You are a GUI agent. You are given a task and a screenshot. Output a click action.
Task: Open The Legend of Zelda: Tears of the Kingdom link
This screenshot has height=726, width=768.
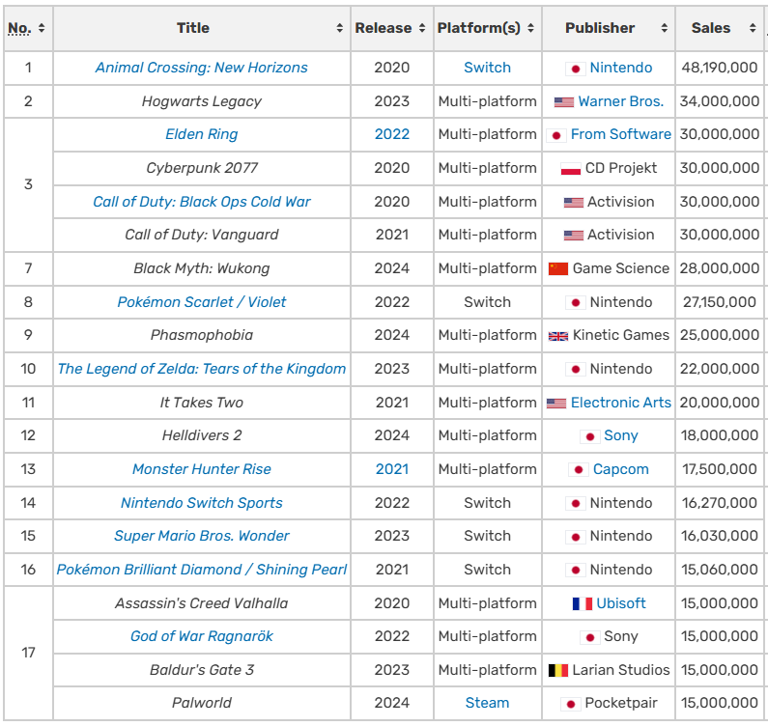pyautogui.click(x=201, y=369)
